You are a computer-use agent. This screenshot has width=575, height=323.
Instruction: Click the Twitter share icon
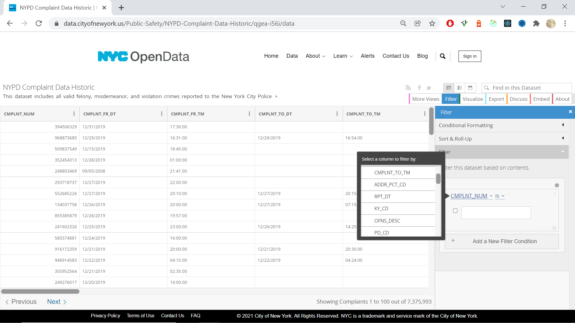[x=429, y=88]
